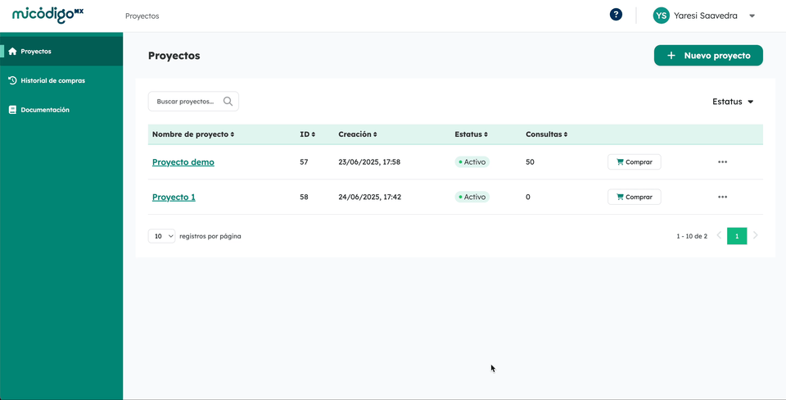Click Comprar for Proyecto 1
This screenshot has width=786, height=400.
tap(634, 198)
